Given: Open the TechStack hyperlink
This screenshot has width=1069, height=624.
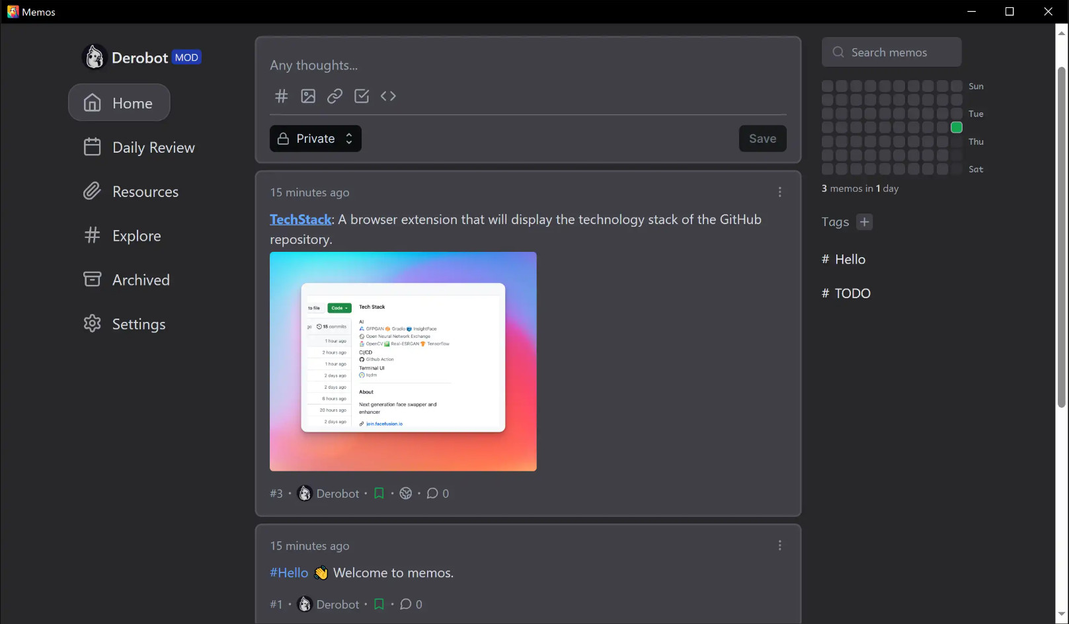Looking at the screenshot, I should pos(300,219).
